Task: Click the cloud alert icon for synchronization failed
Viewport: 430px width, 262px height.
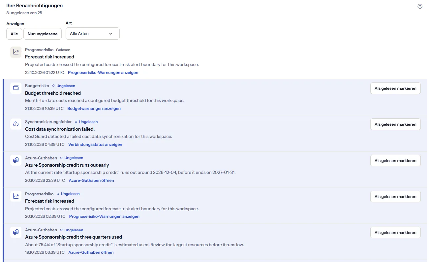Action: pyautogui.click(x=16, y=124)
